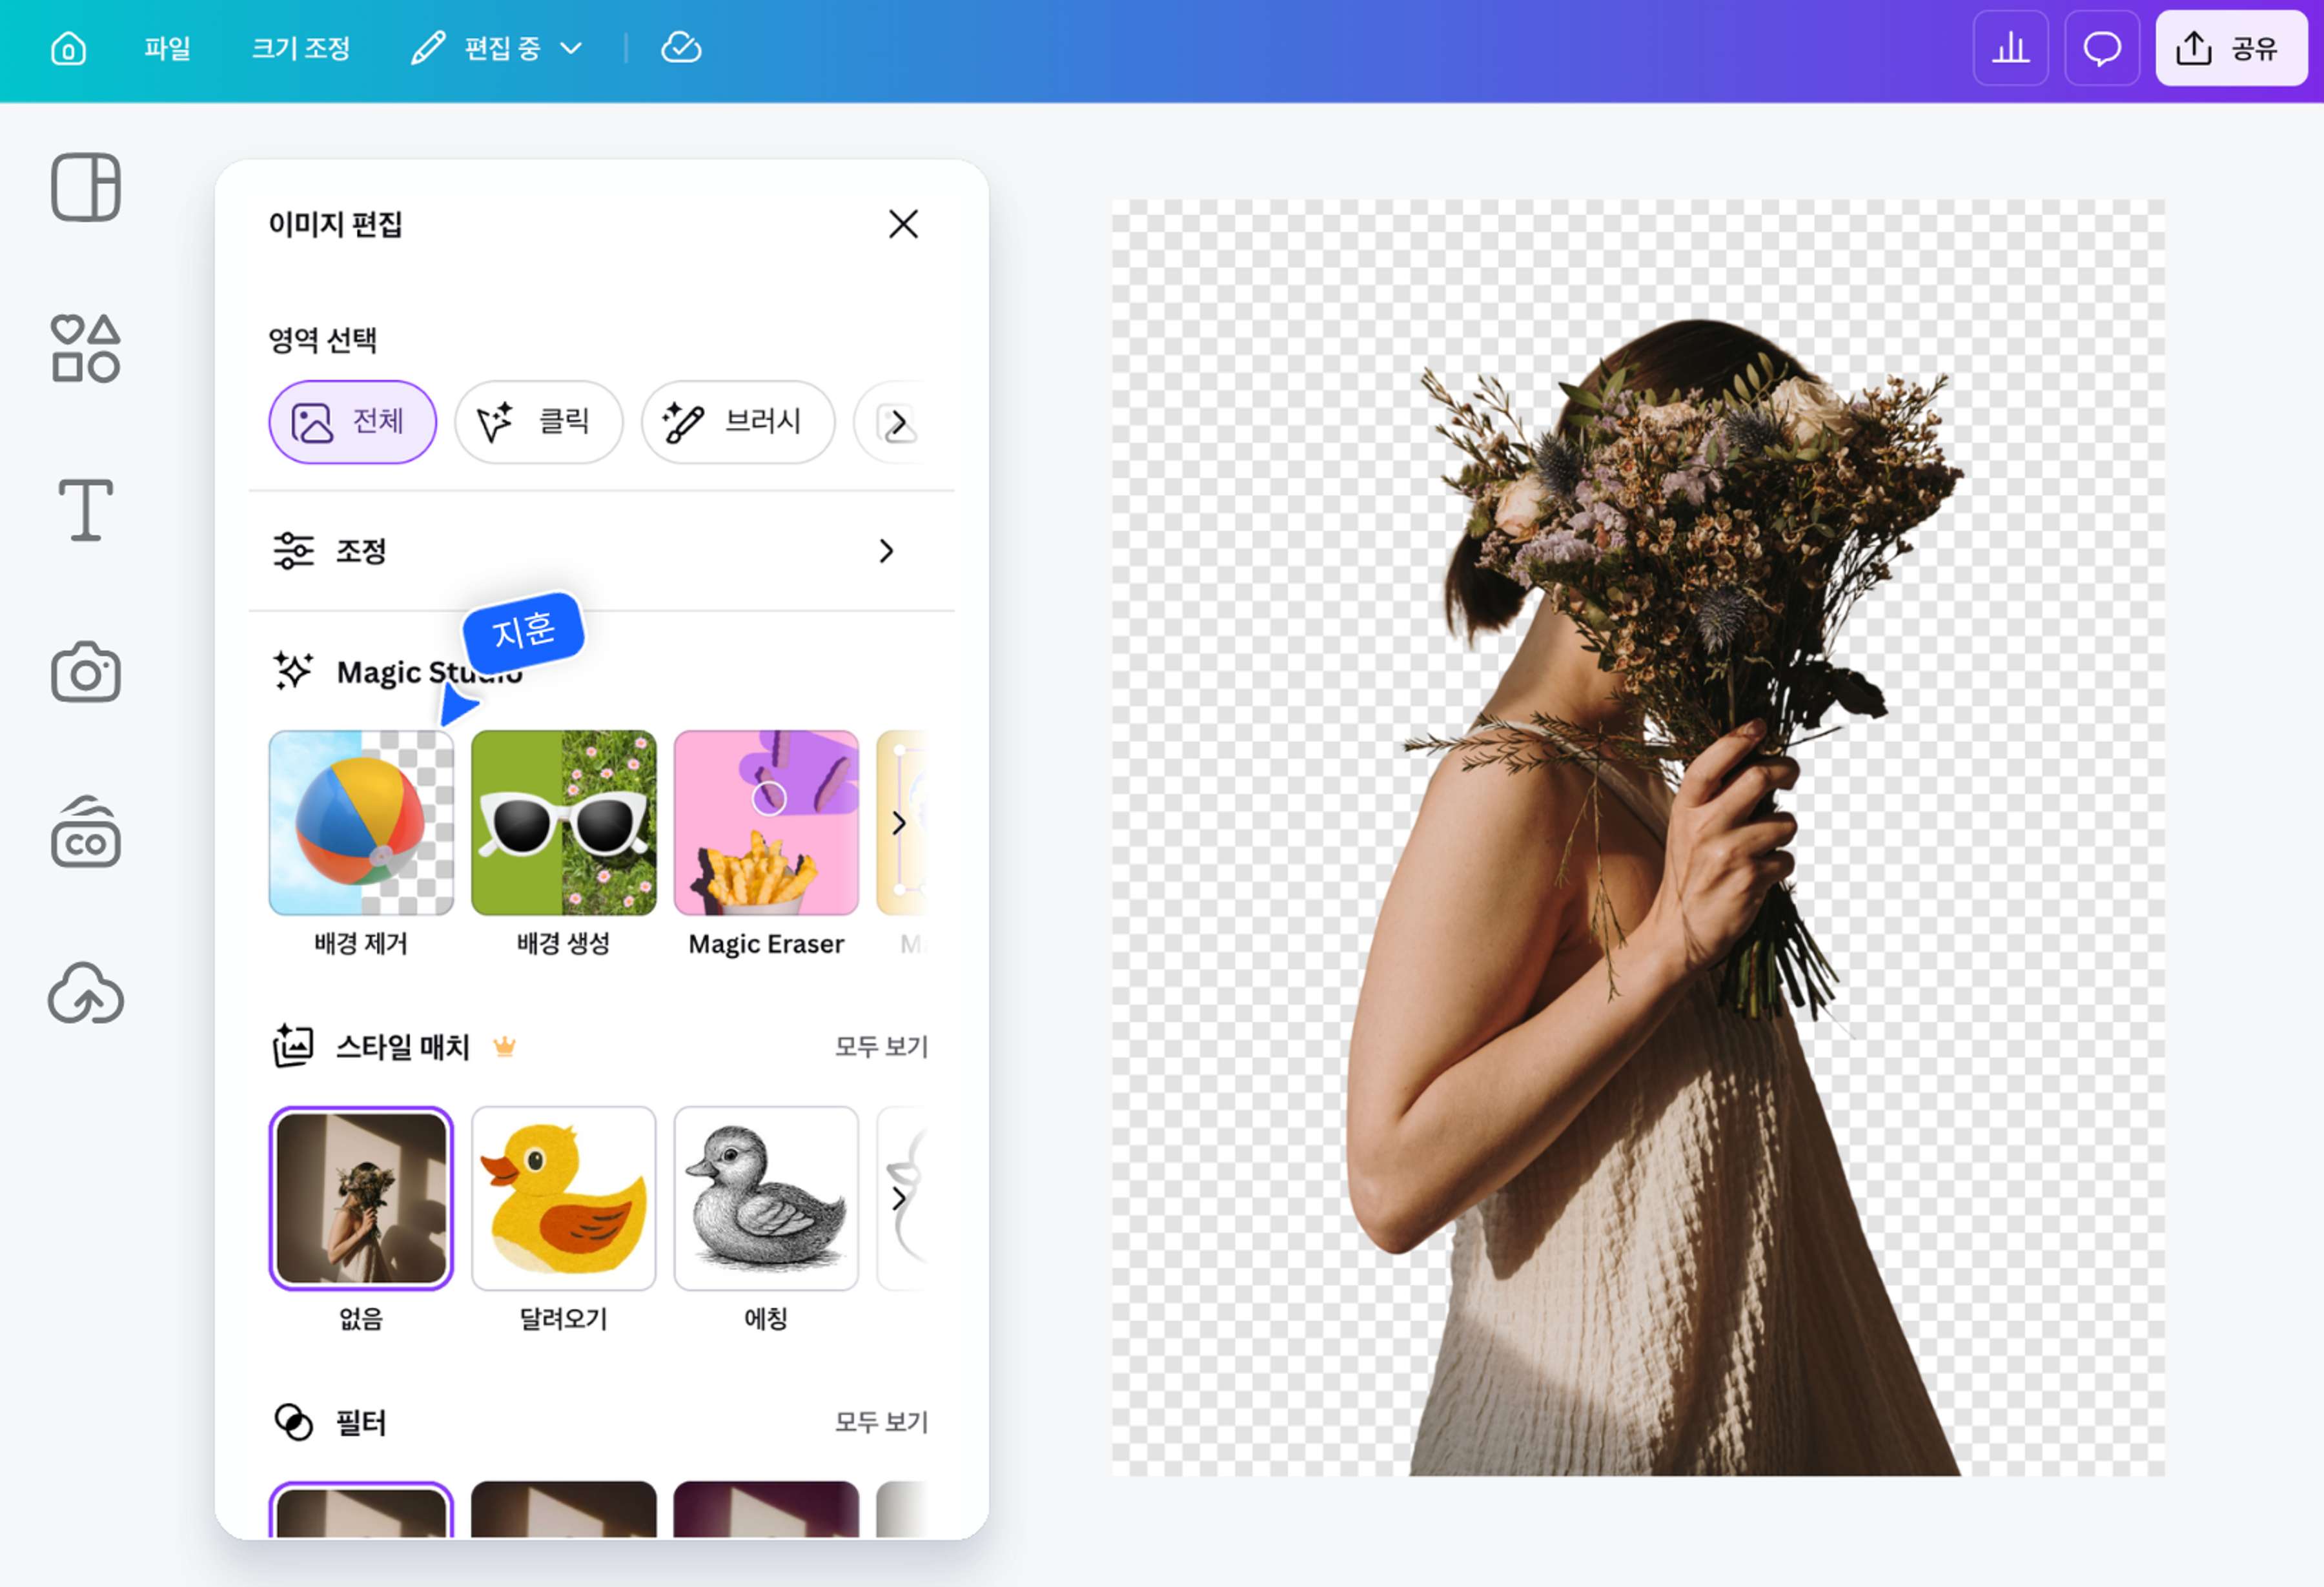
Task: Select the 브러시 area selection option
Action: coord(738,422)
